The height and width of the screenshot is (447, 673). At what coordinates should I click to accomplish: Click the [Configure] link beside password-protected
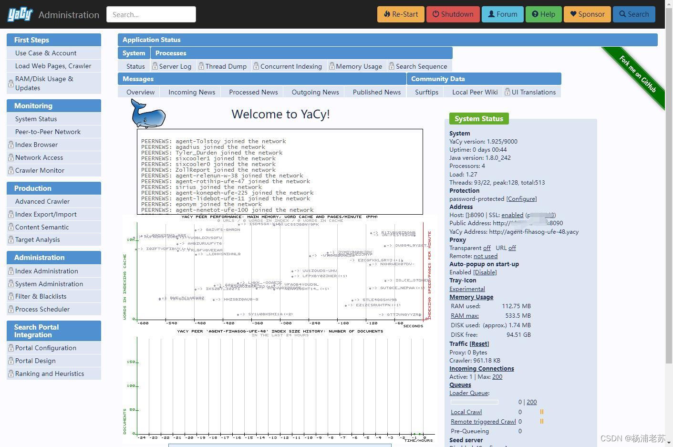coord(521,199)
